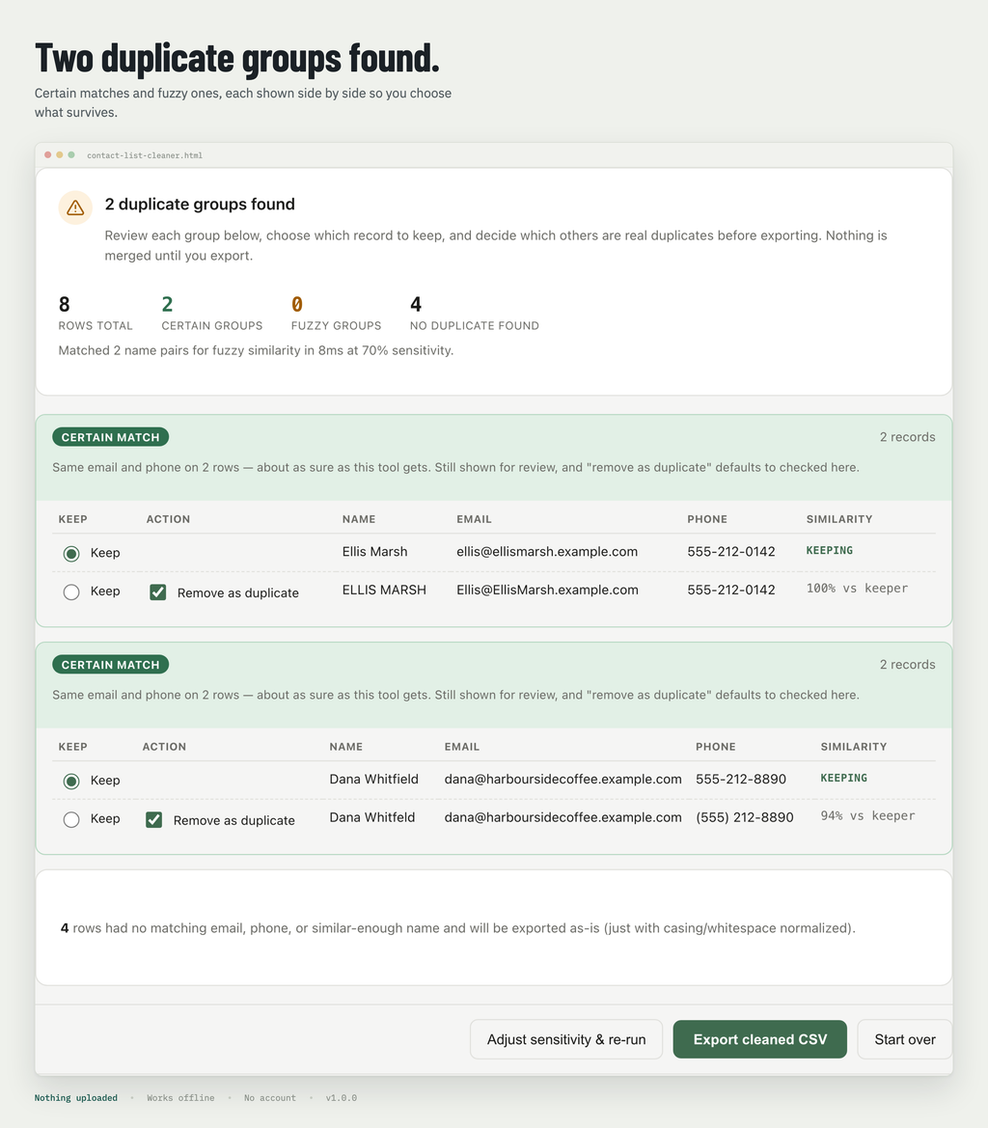988x1128 pixels.
Task: Click the 100% vs keeper similarity value
Action: (x=857, y=589)
